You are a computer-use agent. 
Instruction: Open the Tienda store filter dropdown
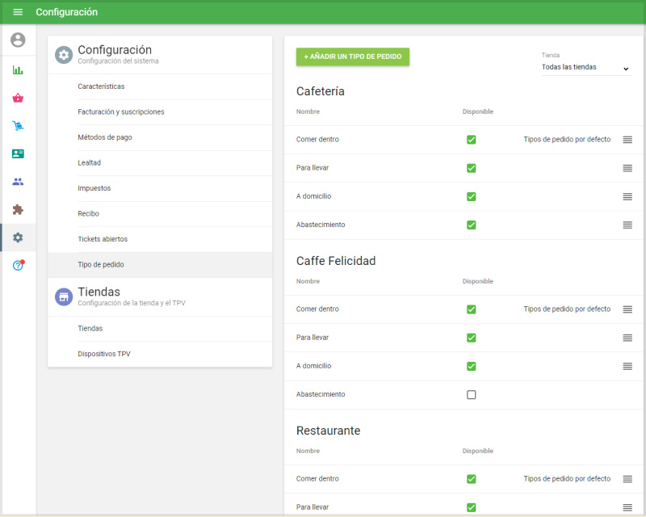(585, 68)
